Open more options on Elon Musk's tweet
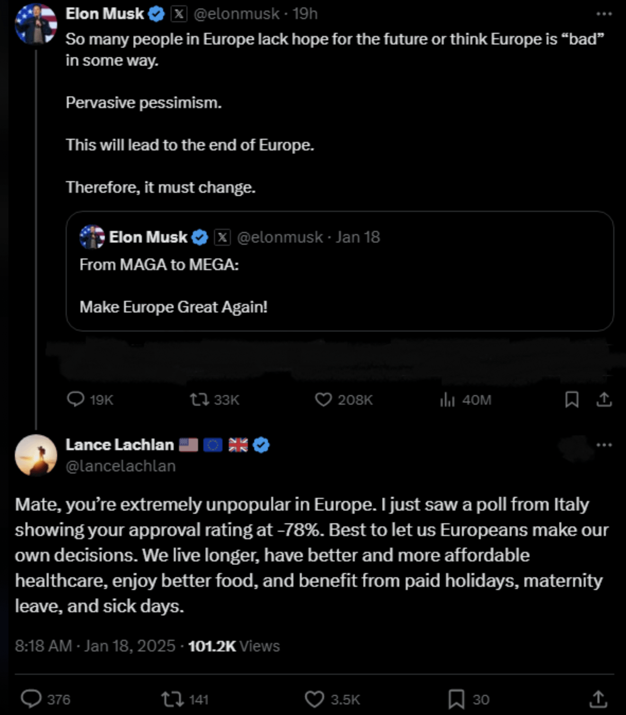Image resolution: width=626 pixels, height=715 pixels. [604, 14]
